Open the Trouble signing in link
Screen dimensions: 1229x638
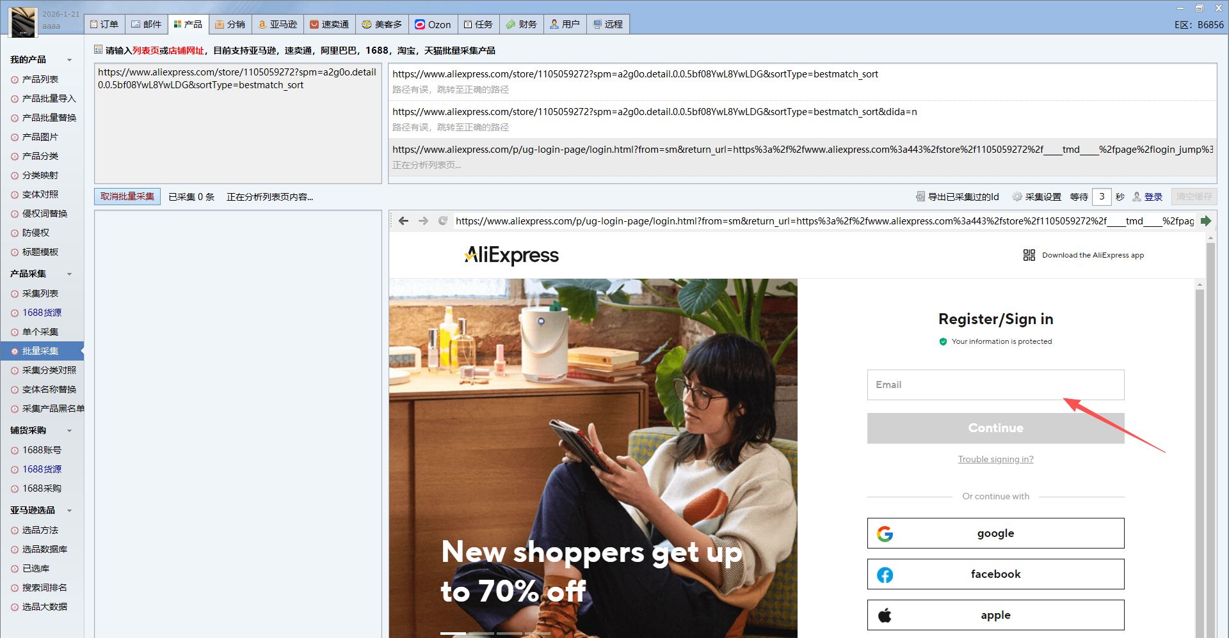click(x=995, y=459)
